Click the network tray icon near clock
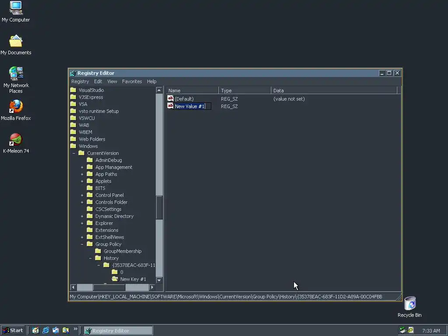The height and width of the screenshot is (336, 448). pos(403,330)
